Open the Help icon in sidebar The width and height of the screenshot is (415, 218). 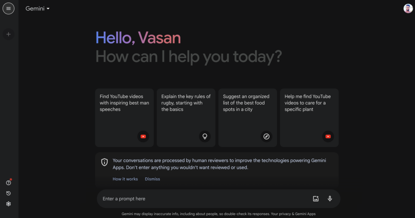9,183
